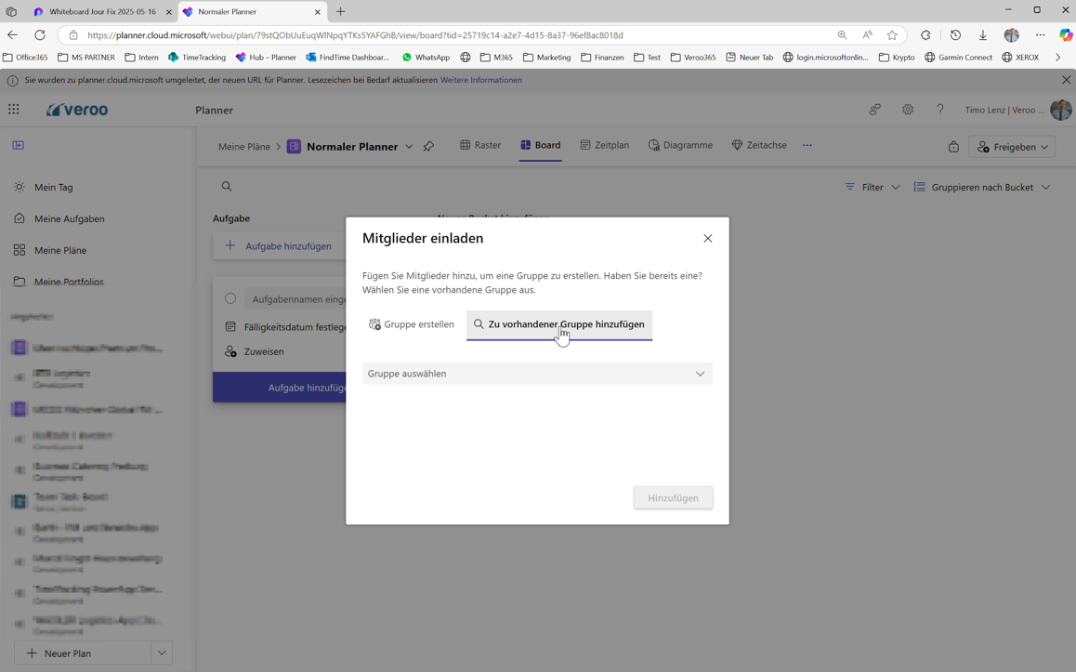
Task: Switch to the Zeitplan view
Action: tap(604, 146)
